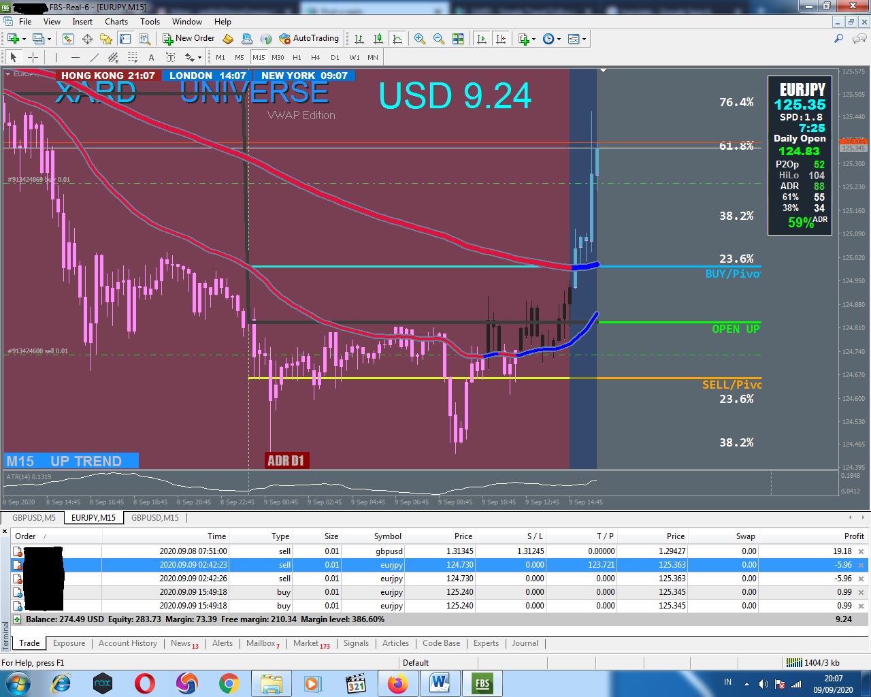
Task: Click the chart shift triangle marker
Action: tap(603, 70)
